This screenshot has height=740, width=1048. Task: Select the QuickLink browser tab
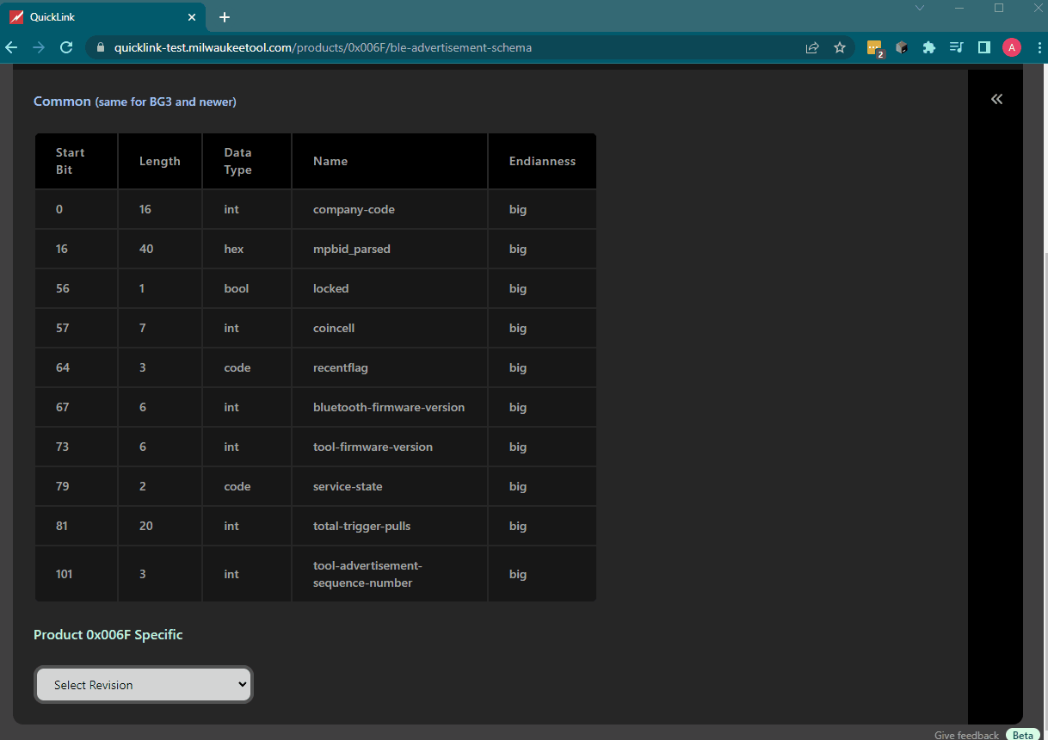103,17
